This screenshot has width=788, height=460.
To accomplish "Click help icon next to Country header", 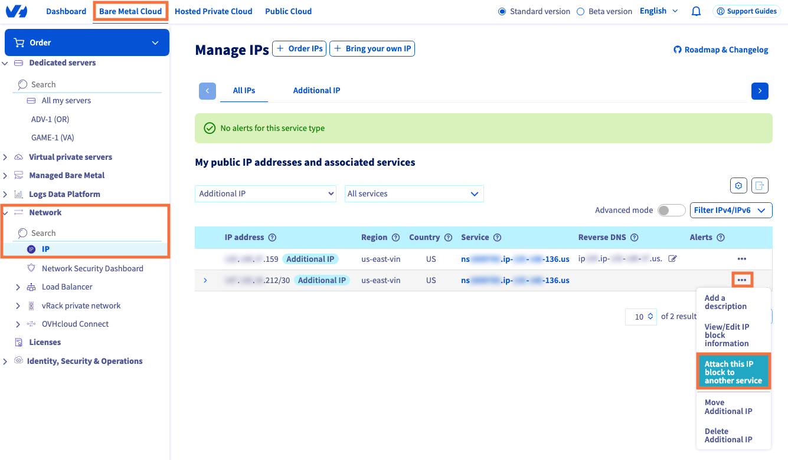I will [448, 238].
